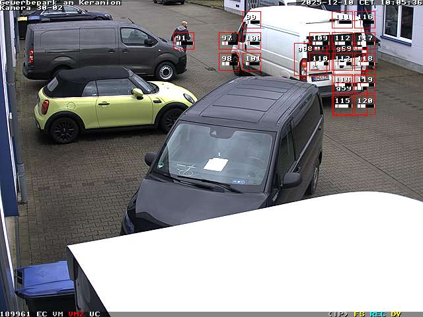
Task: Click the red REC status indicator
Action: coord(377,314)
